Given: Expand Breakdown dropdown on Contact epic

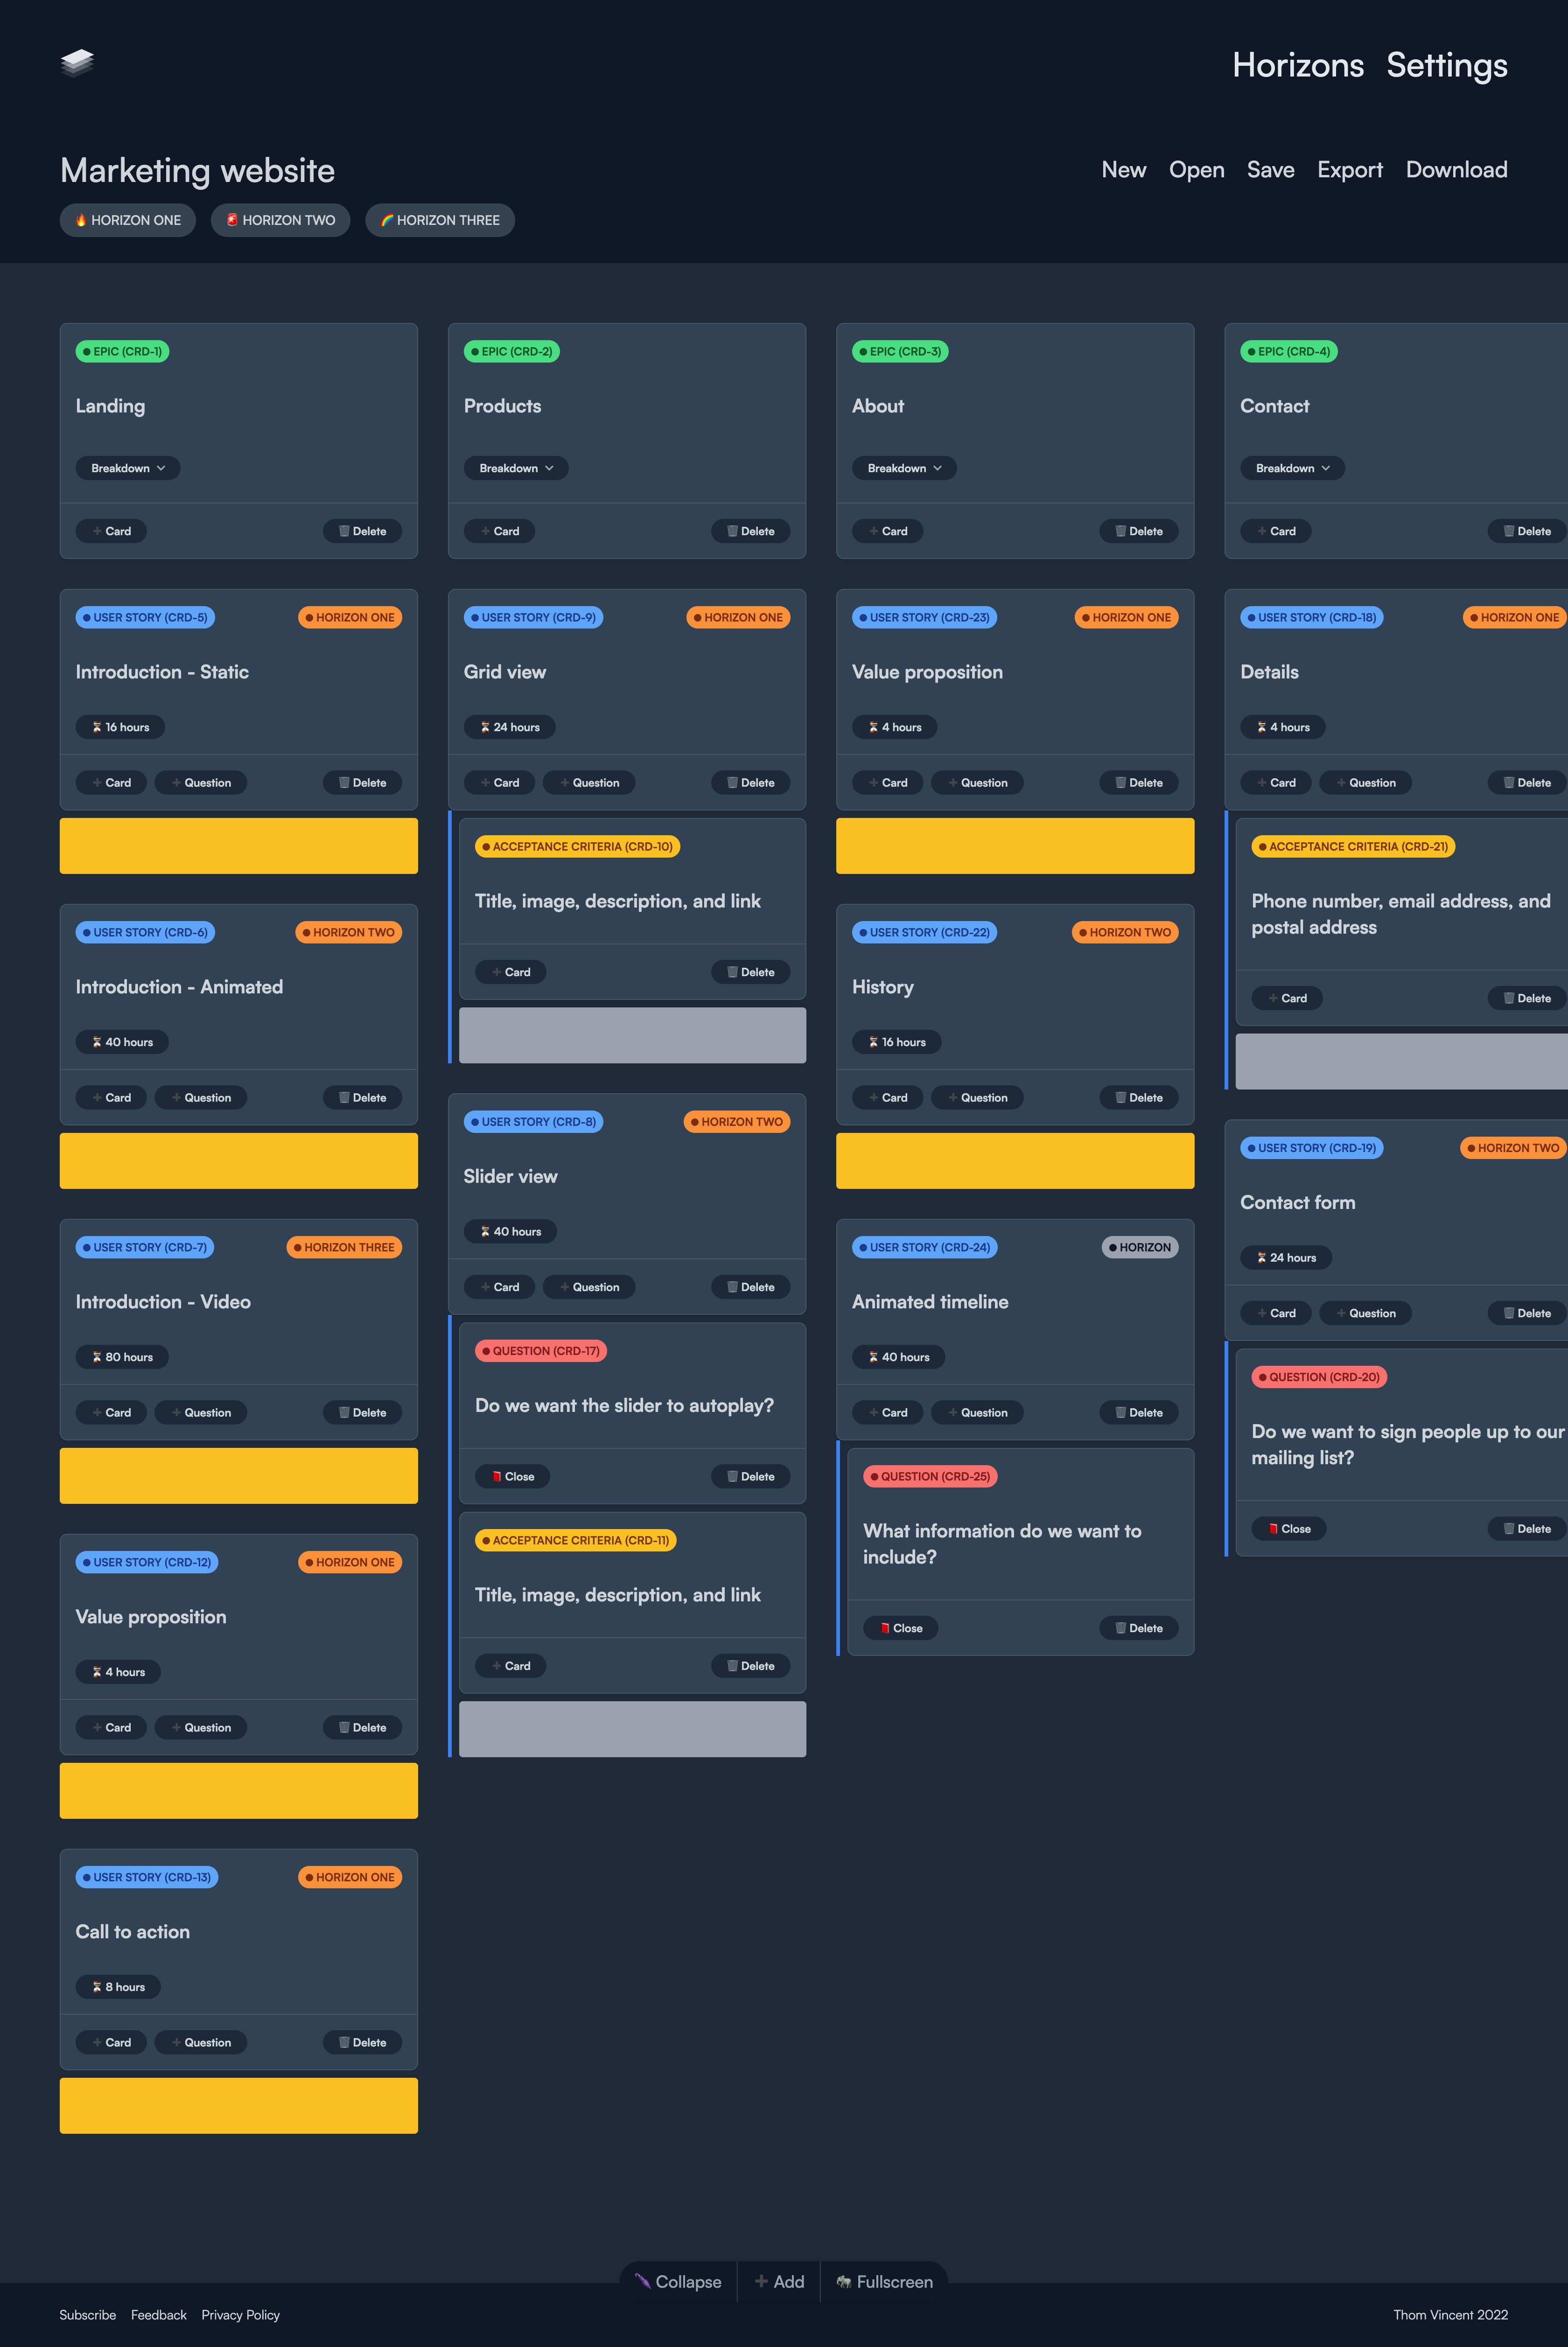Looking at the screenshot, I should click(1292, 468).
